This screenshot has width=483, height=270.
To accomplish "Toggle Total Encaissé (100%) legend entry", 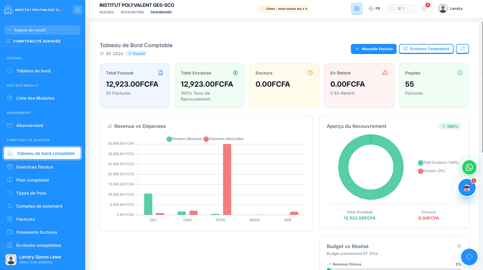I will click(438, 163).
